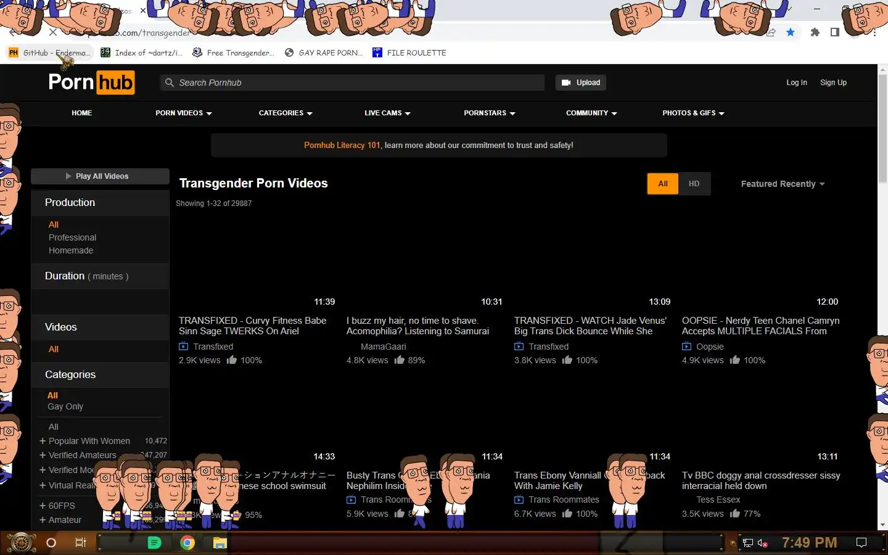Open Task View on the taskbar
The width and height of the screenshot is (888, 555).
81,543
